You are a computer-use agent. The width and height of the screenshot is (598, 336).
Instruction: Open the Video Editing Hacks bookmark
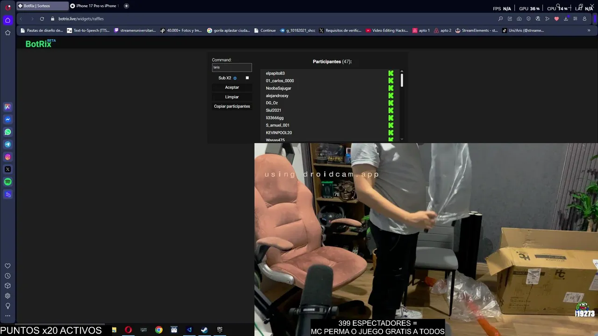tap(387, 30)
